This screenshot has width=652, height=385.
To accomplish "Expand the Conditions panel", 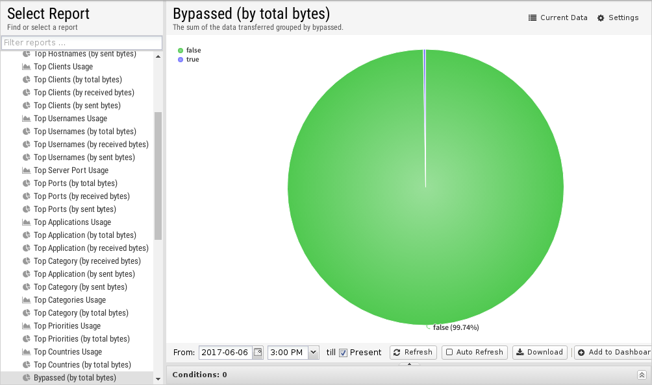I will (x=642, y=375).
